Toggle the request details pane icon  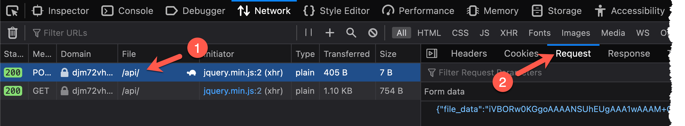tap(432, 53)
